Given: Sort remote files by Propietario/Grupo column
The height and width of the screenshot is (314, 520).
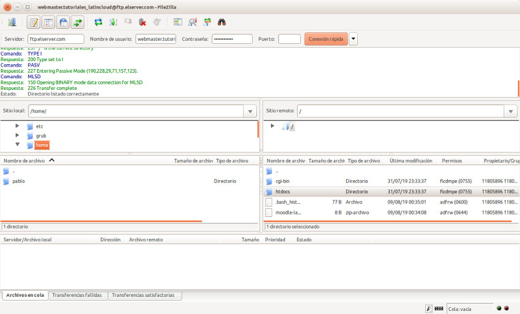Looking at the screenshot, I should [x=501, y=161].
